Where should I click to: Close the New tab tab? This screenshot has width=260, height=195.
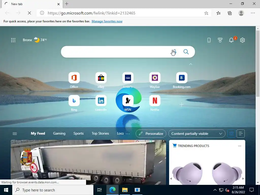(58, 4)
